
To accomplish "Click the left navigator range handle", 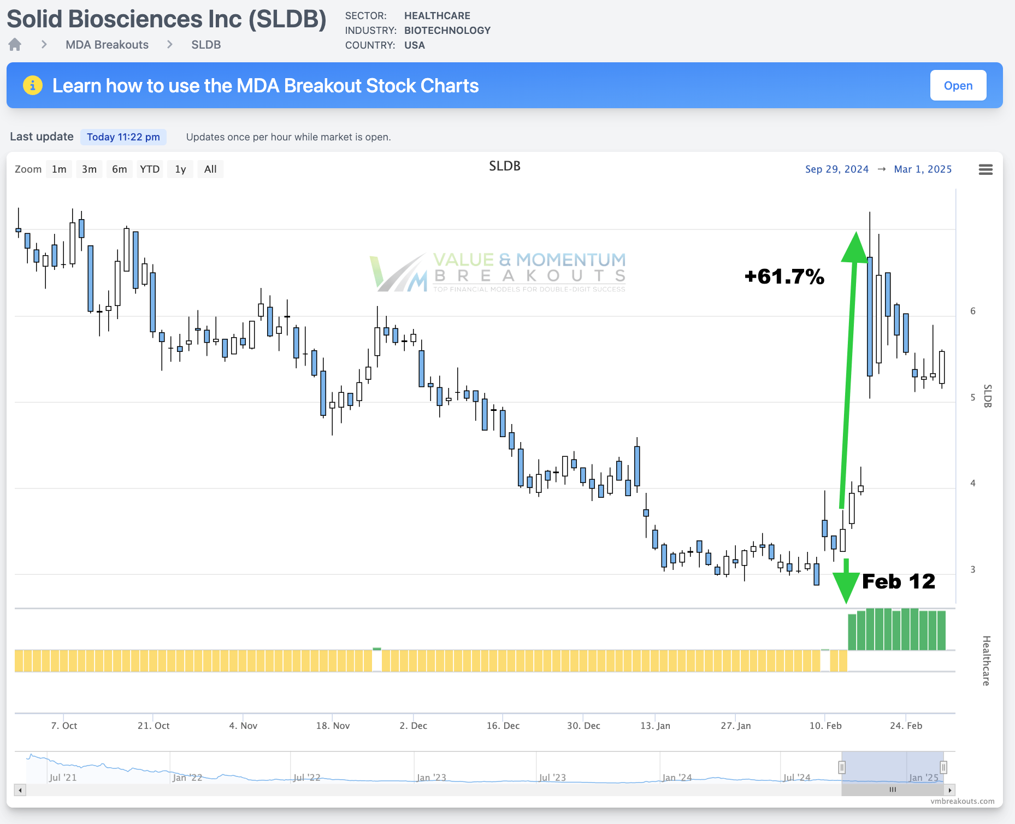I will (x=842, y=767).
